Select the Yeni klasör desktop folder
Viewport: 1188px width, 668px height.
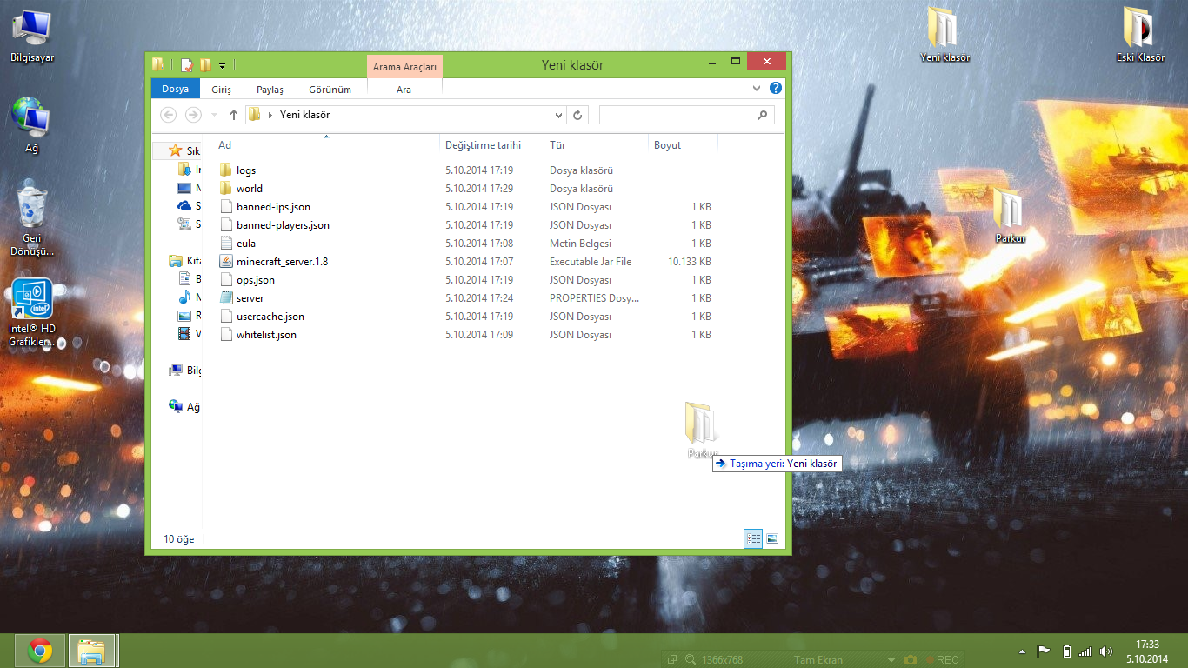[944, 35]
